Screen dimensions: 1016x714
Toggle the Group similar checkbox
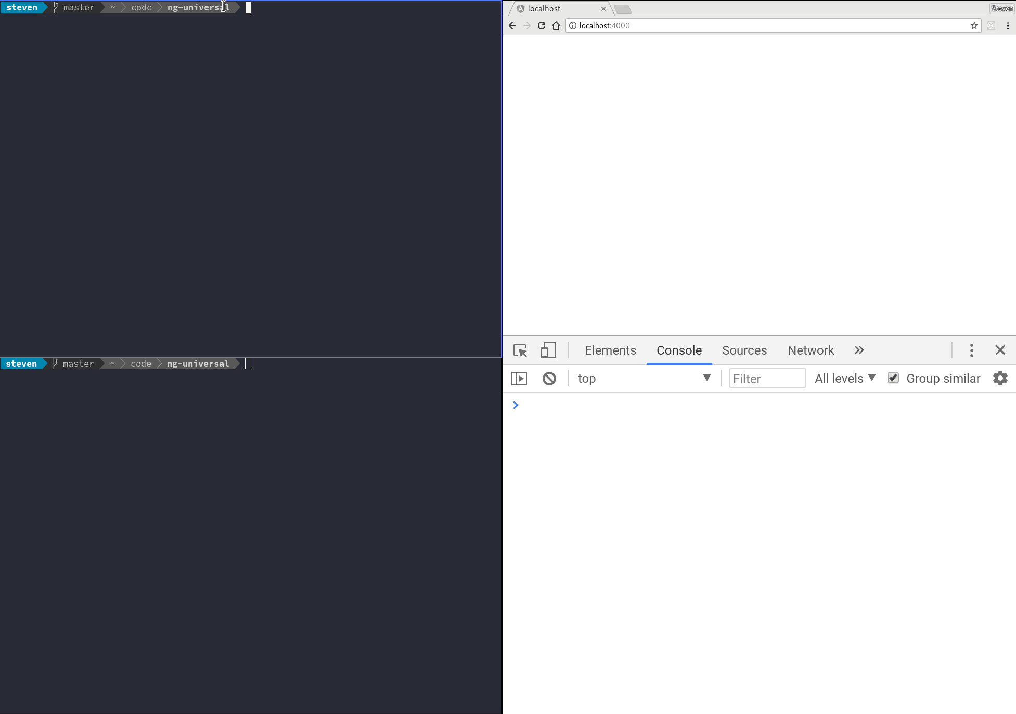(x=892, y=378)
